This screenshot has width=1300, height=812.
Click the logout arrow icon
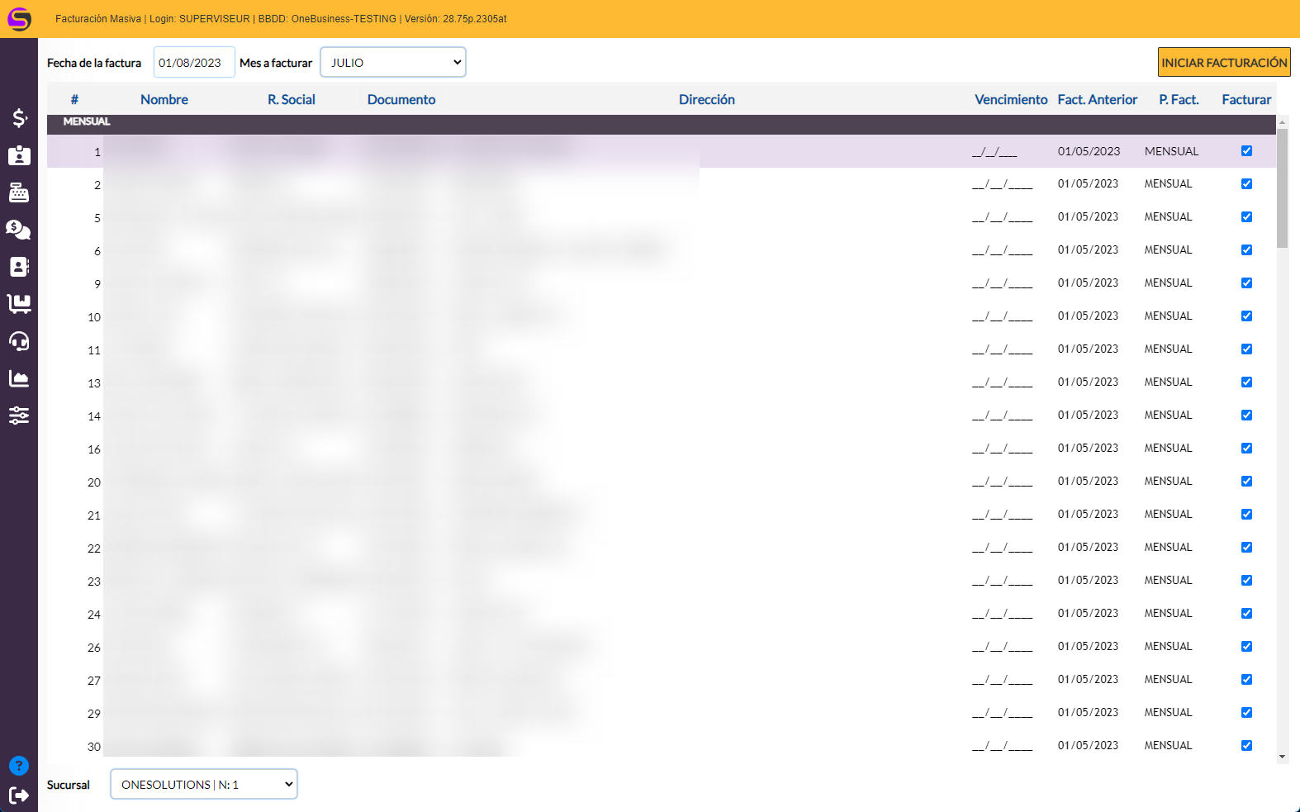tap(19, 795)
